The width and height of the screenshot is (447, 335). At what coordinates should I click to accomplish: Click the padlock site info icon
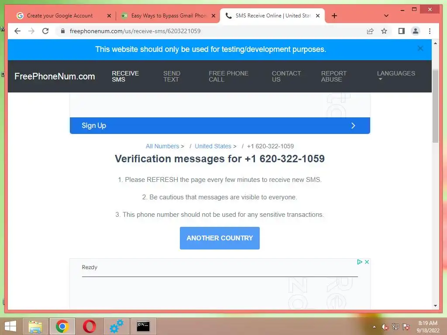tap(63, 31)
